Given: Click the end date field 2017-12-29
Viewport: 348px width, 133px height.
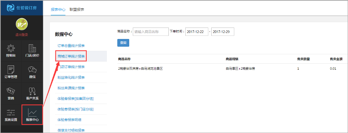Looking at the screenshot, I should (x=223, y=31).
